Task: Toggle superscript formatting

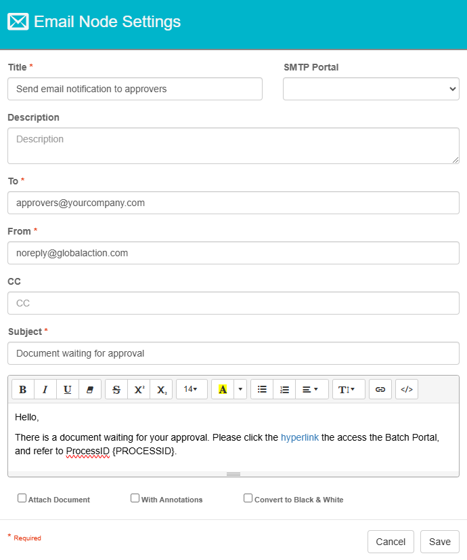Action: coord(139,389)
